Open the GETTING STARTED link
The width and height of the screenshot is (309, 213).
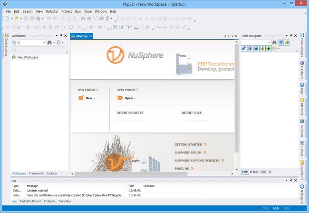click(x=190, y=144)
